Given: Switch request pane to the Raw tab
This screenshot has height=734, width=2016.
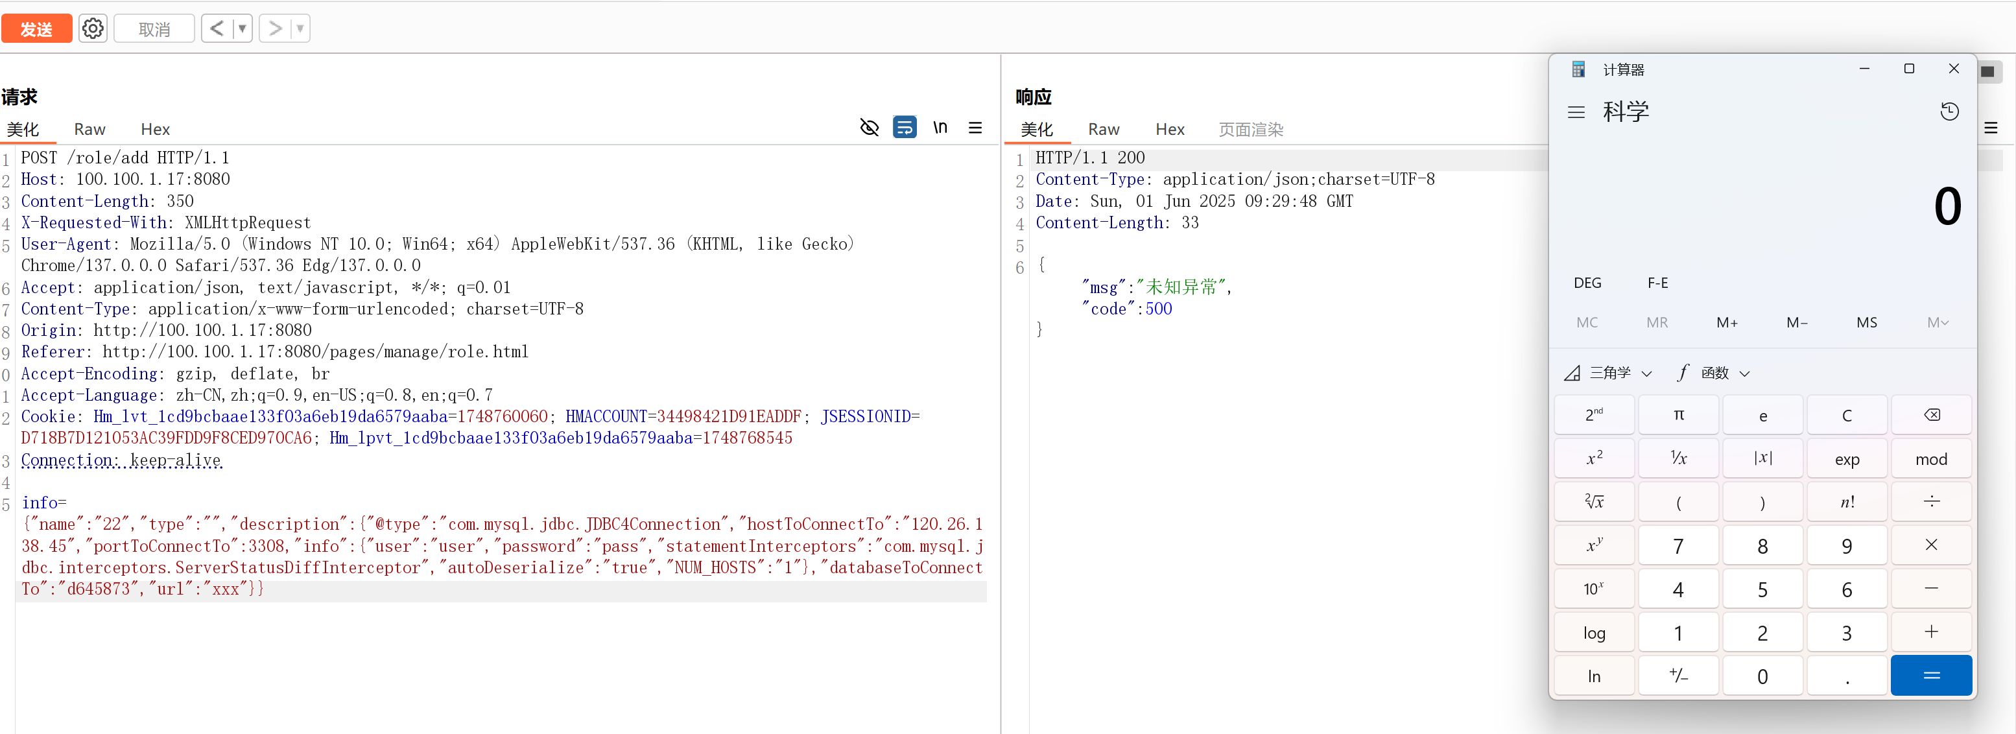Looking at the screenshot, I should click(x=90, y=129).
